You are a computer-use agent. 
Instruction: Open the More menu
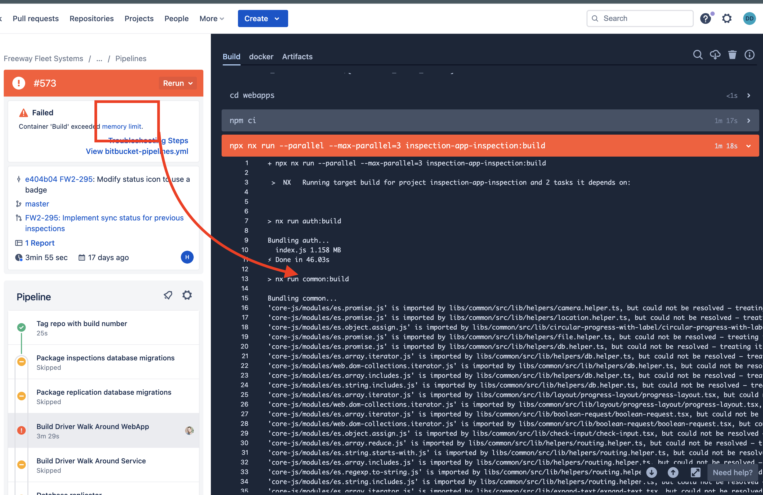tap(212, 19)
